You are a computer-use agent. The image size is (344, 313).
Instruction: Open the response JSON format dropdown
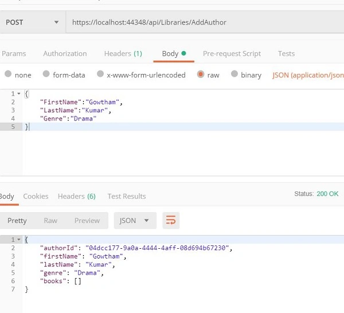pyautogui.click(x=135, y=221)
